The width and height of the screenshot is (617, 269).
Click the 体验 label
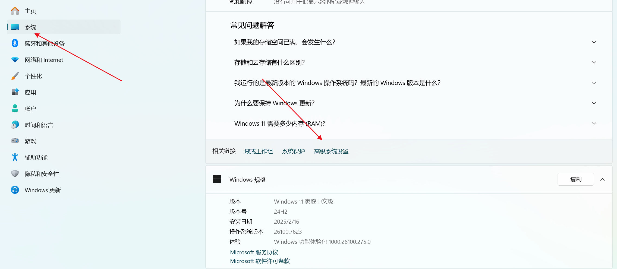[x=235, y=242]
